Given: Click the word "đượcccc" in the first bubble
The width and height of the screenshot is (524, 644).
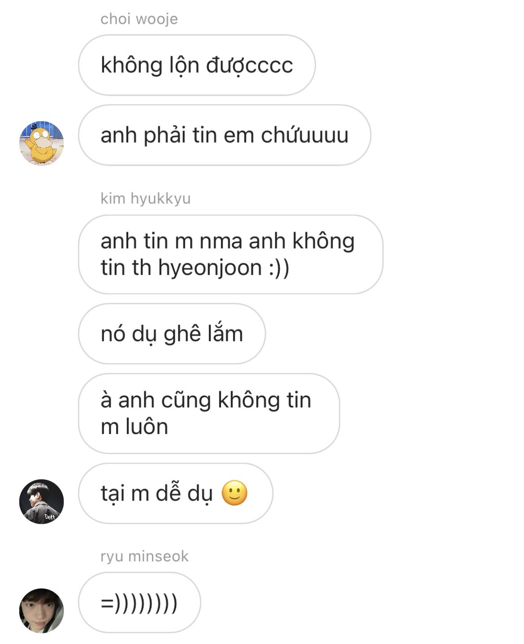Looking at the screenshot, I should [250, 66].
